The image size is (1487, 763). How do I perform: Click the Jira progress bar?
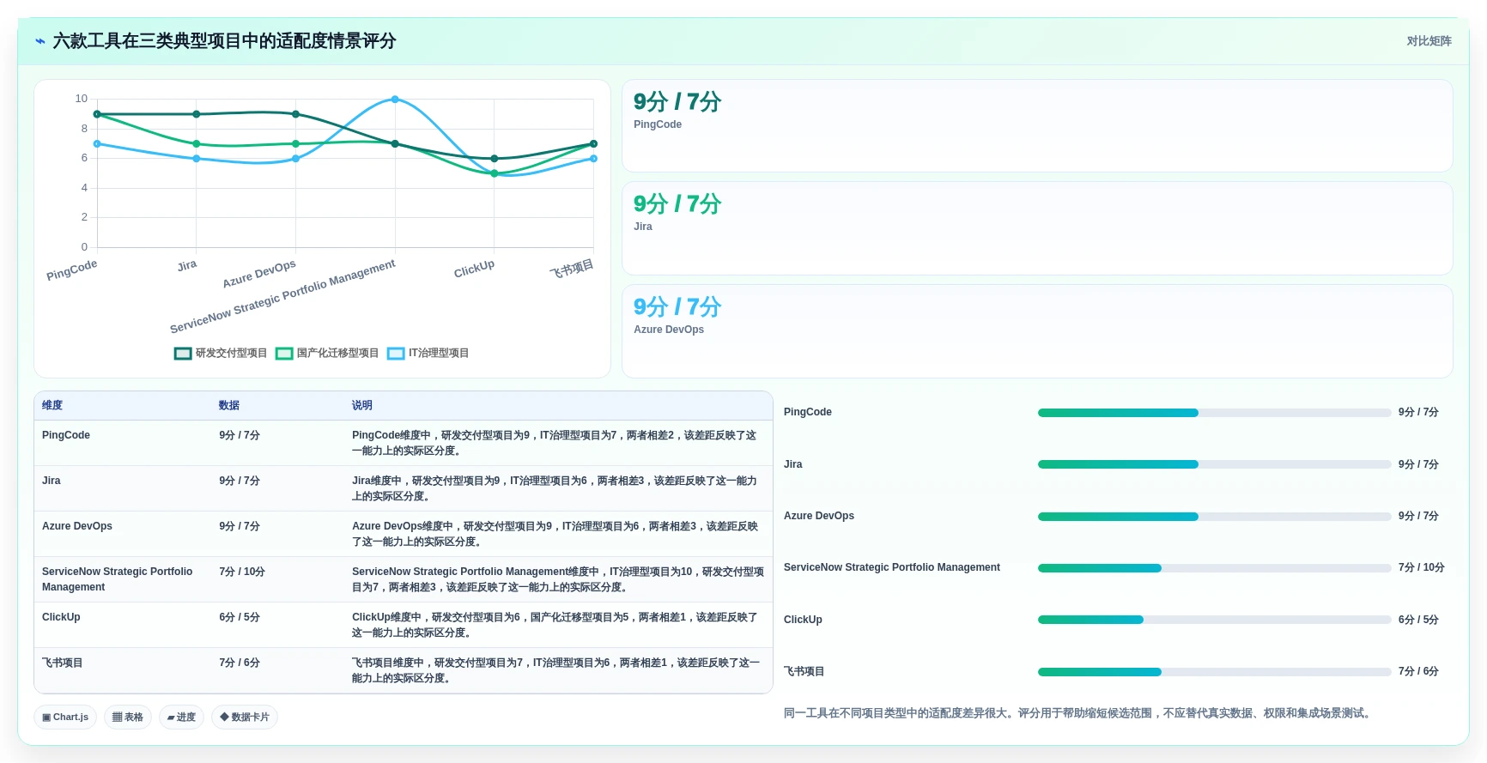pos(1214,465)
